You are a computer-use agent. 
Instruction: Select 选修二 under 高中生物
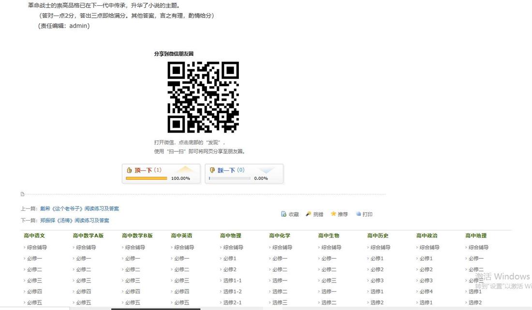point(329,303)
